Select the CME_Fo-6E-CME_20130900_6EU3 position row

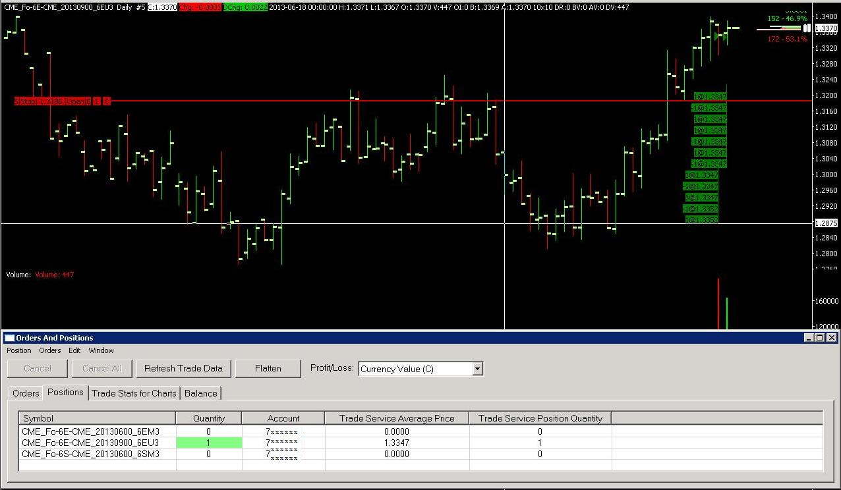[x=421, y=443]
